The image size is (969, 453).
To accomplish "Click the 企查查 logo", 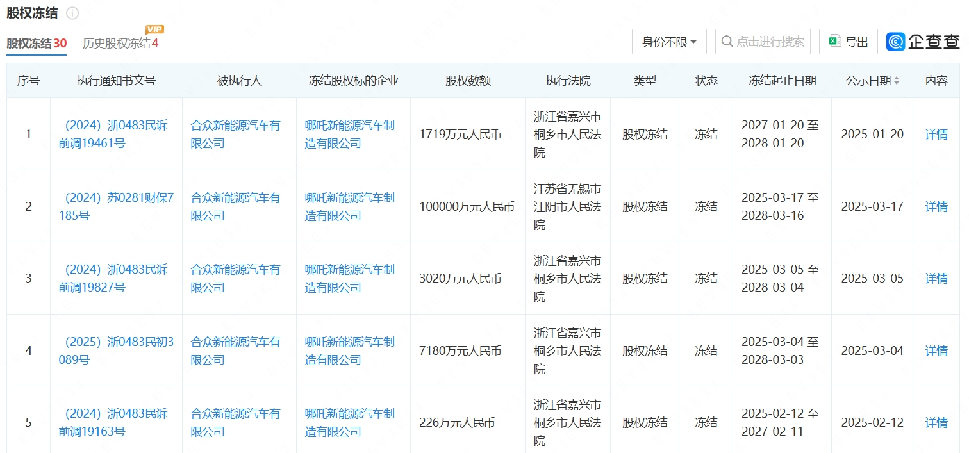I will (923, 42).
